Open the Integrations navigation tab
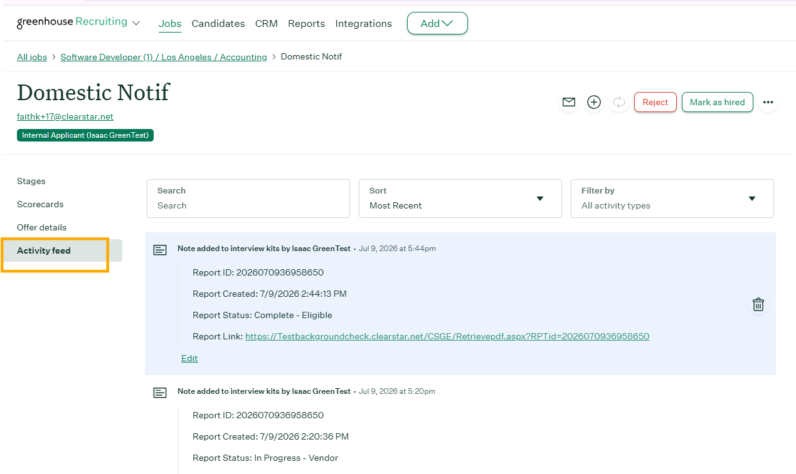This screenshot has width=796, height=474. 364,24
